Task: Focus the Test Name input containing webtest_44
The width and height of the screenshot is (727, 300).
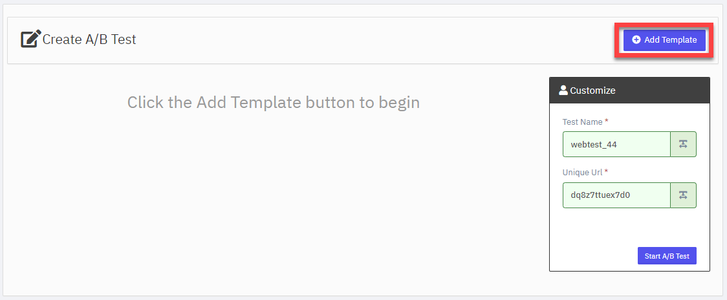Action: point(616,144)
